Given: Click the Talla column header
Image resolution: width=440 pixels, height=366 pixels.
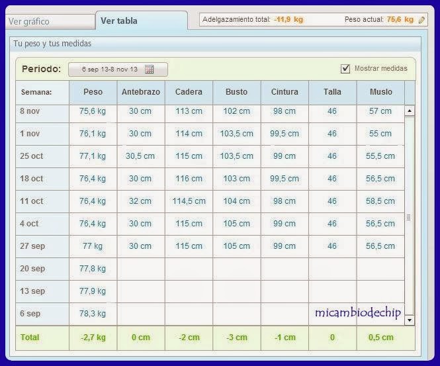Looking at the screenshot, I should (333, 92).
